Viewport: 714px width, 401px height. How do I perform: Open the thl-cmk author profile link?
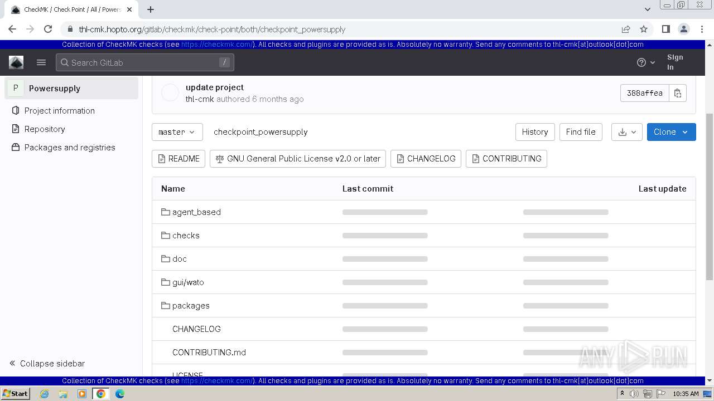tap(200, 99)
